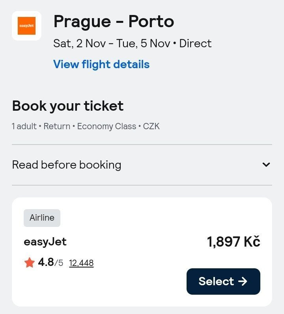Click the Economy Class text
The height and width of the screenshot is (314, 284).
pyautogui.click(x=106, y=126)
